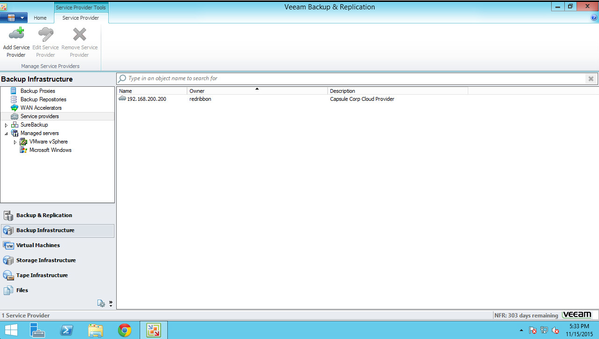
Task: Sort list by the Owner column header
Action: click(x=257, y=91)
